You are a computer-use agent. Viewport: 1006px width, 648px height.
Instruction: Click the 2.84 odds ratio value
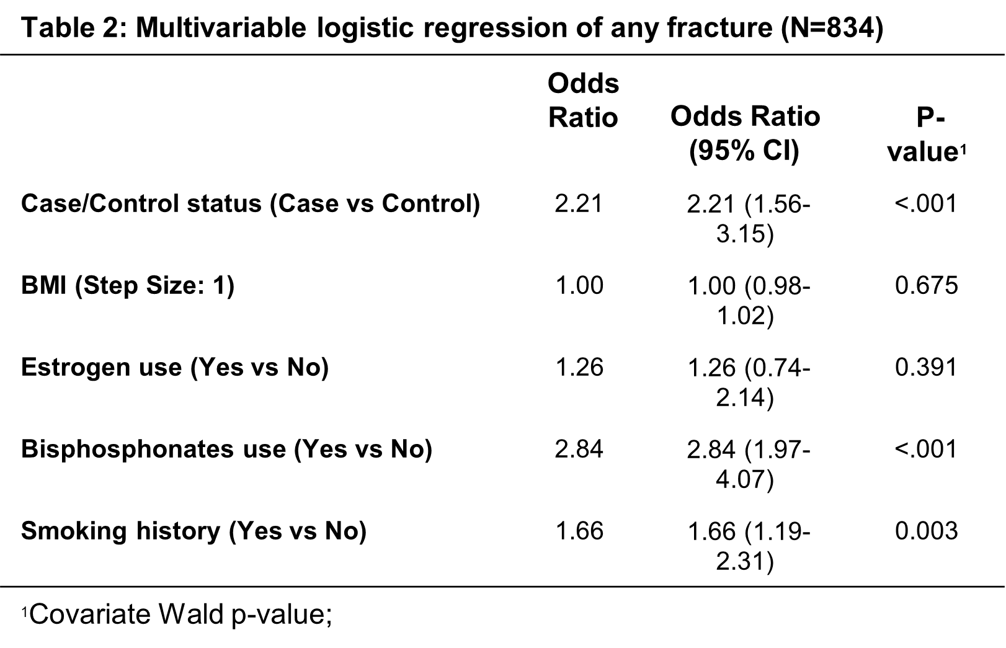(x=579, y=450)
